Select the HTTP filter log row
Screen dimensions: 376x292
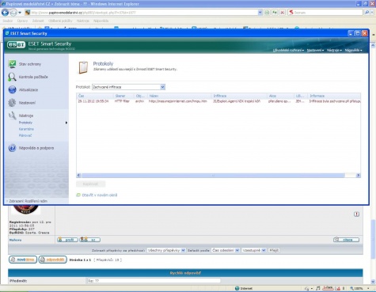[x=218, y=101]
